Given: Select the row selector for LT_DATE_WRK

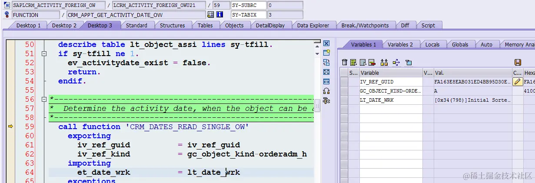Looking at the screenshot, I should [x=344, y=100].
